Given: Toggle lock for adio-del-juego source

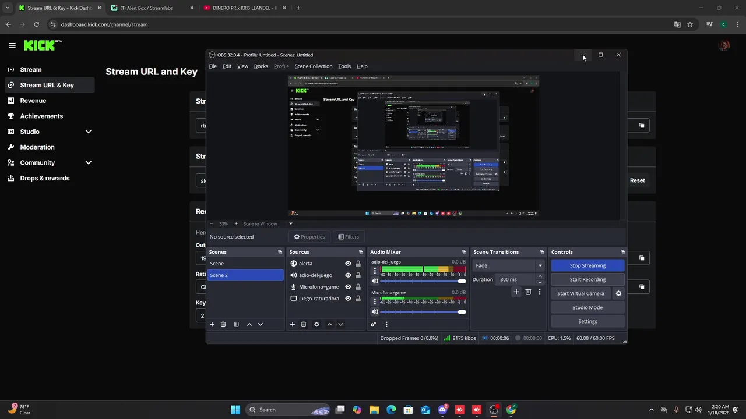Looking at the screenshot, I should tap(358, 275).
